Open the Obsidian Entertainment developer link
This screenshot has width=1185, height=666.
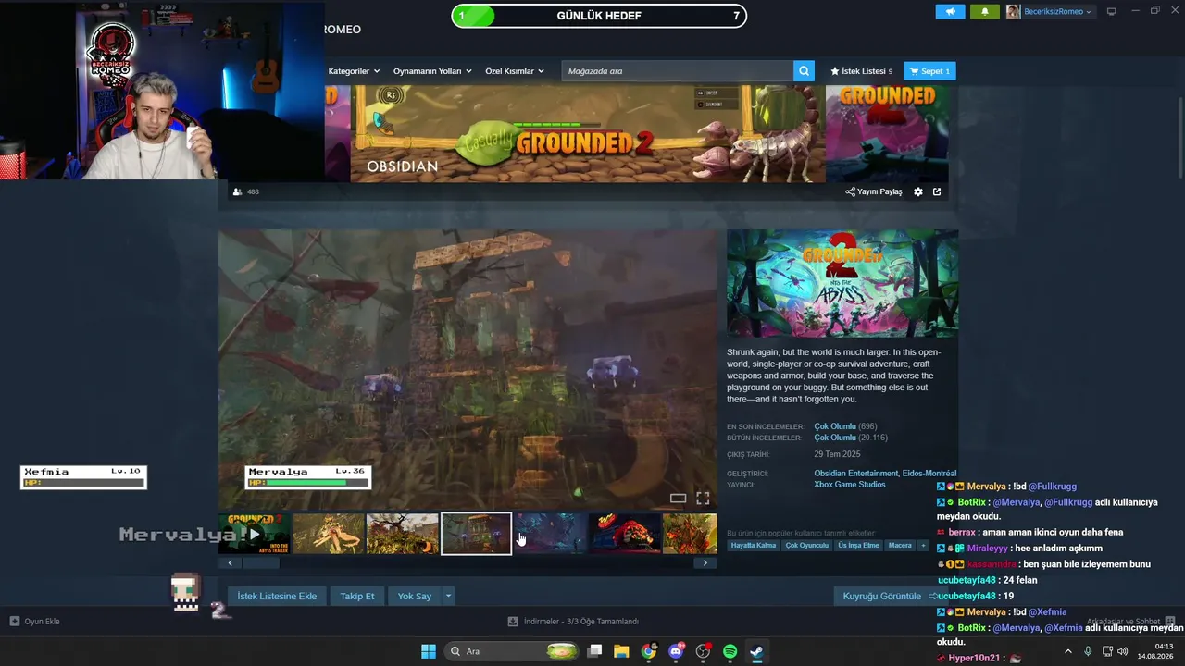(855, 474)
